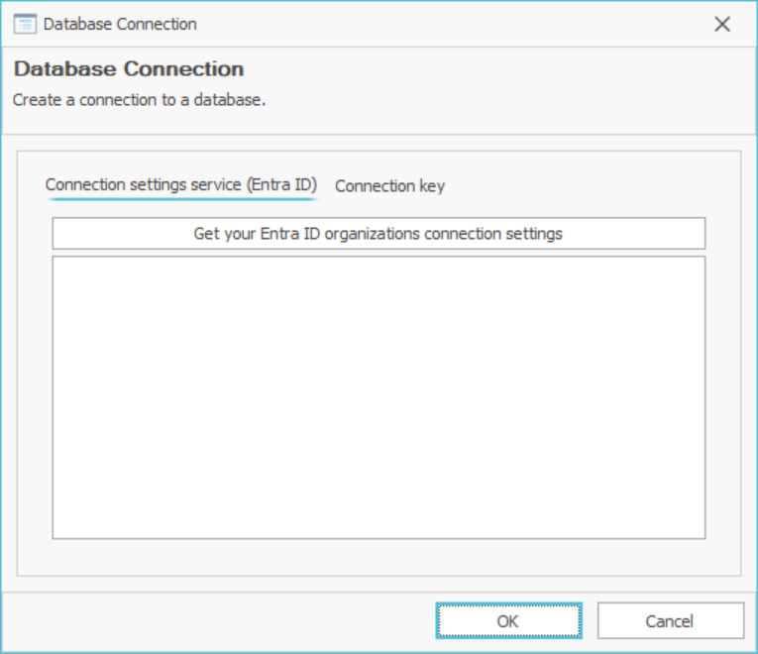
Task: Click the blue underline beneath the active tab
Action: (180, 198)
